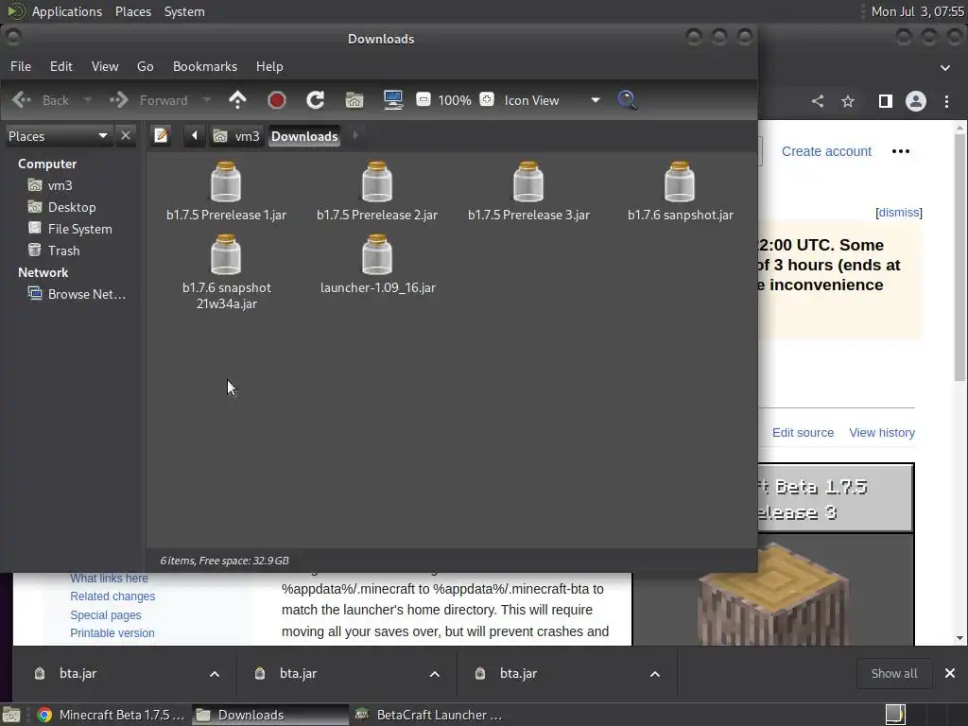Open the View menu

[x=105, y=66]
